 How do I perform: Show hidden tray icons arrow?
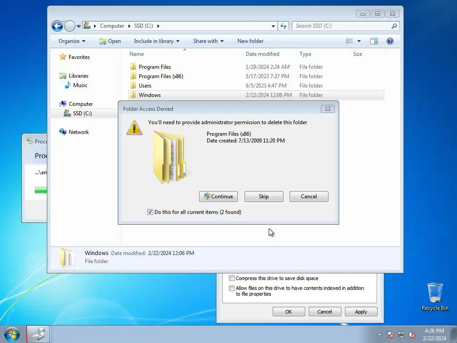click(379, 335)
